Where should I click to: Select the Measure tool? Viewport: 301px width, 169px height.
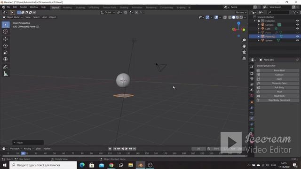pyautogui.click(x=6, y=74)
